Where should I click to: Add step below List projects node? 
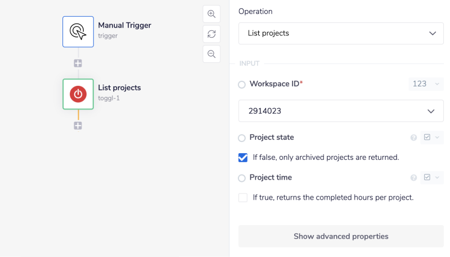pos(78,126)
